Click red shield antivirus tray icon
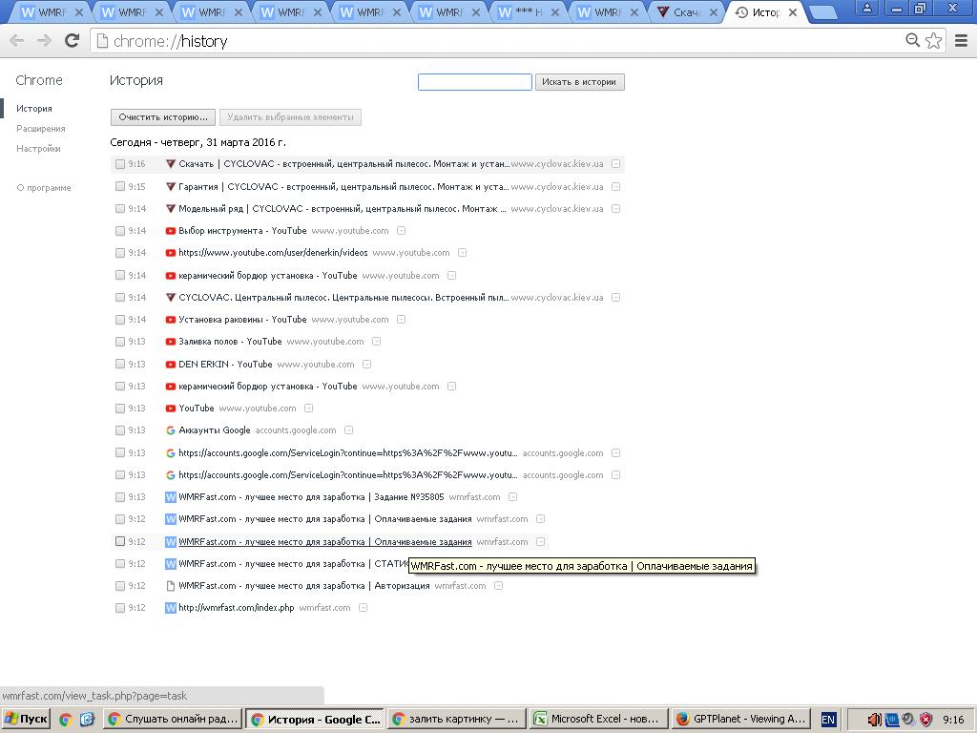 point(925,720)
